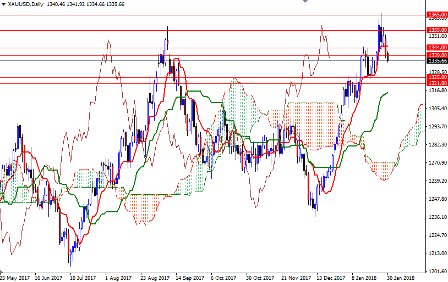
Task: Click the small triangle at bottom-left of time axis
Action: 2,273
